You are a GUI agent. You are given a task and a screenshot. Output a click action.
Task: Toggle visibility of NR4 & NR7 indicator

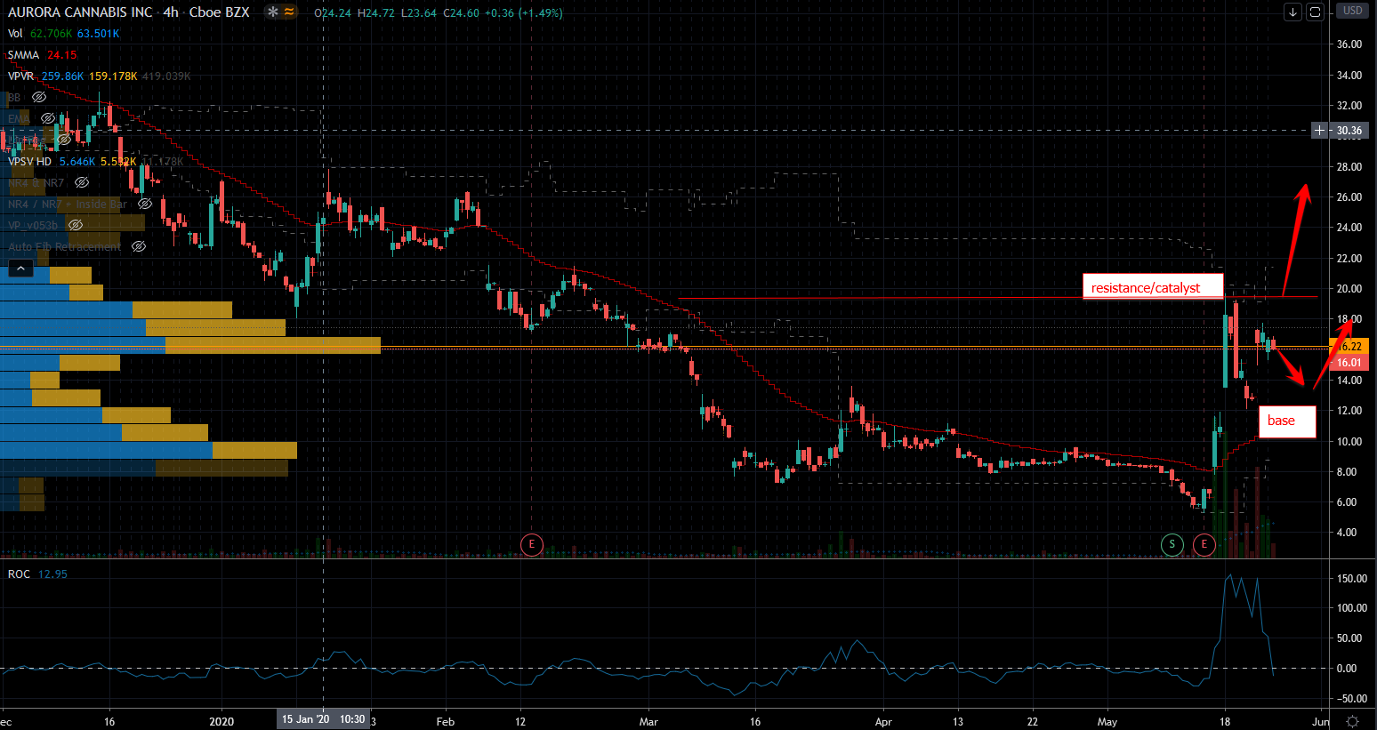[82, 182]
